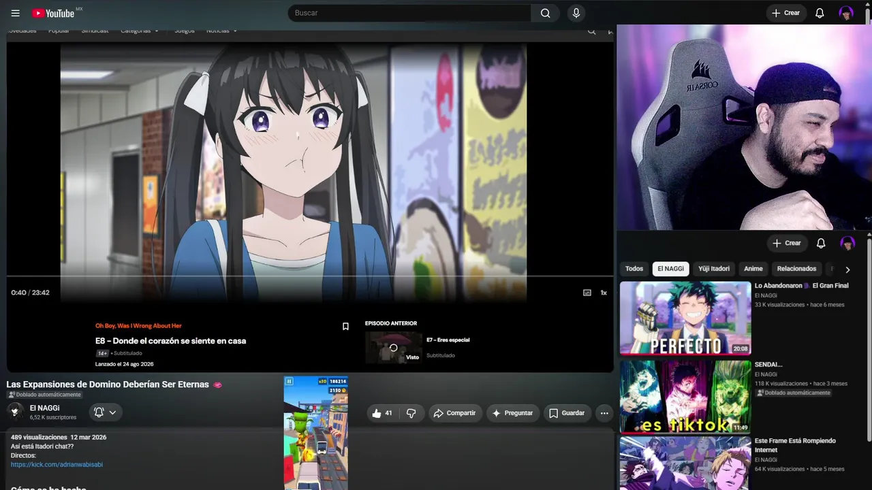Click the "E7 – Eres especial" episode title

[x=448, y=340]
